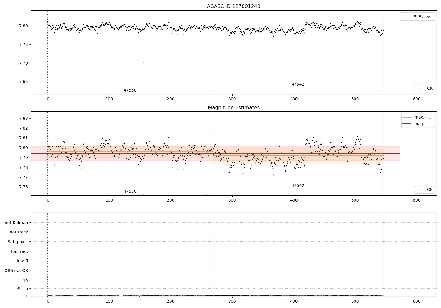The image size is (441, 308).
Task: Click the orange outlier point near 7.70 in the top plot
Action: (x=143, y=63)
